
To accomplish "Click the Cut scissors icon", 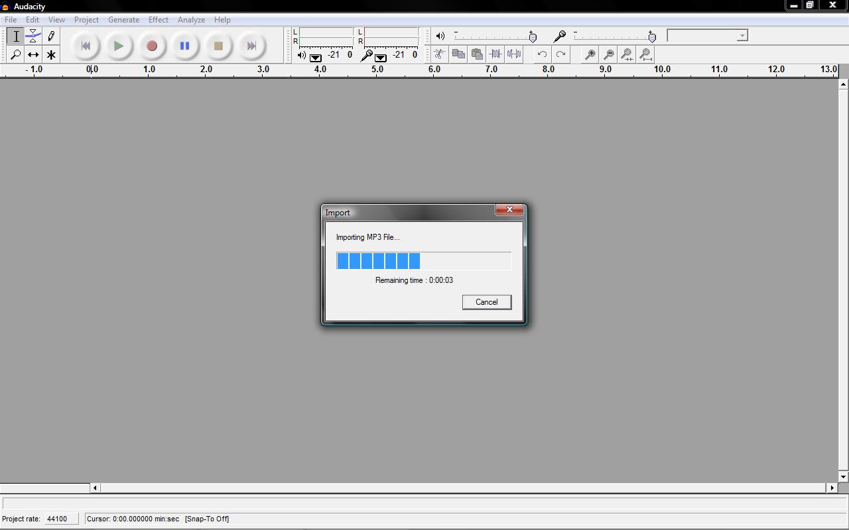I will (x=439, y=54).
